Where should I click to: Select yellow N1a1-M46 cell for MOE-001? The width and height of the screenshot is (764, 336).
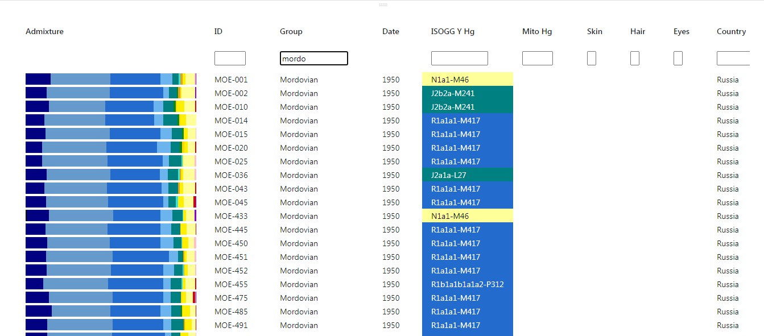[468, 80]
